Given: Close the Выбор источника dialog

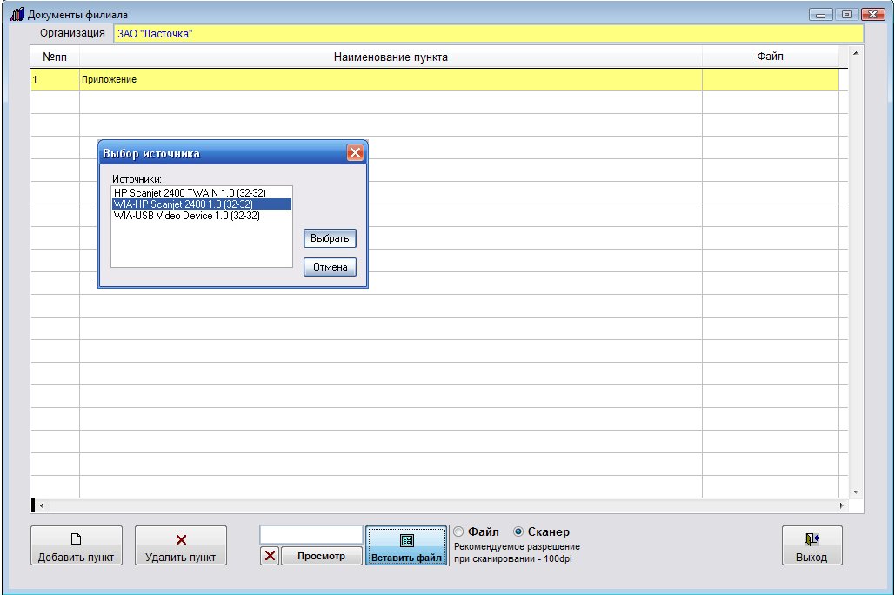Looking at the screenshot, I should [355, 152].
